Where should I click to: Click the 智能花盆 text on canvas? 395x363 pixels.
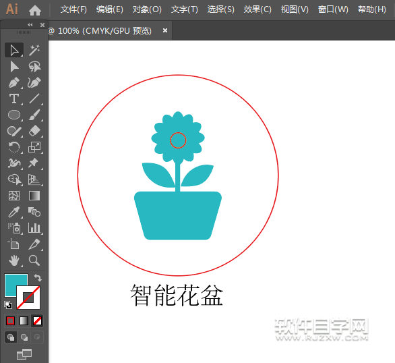(177, 295)
